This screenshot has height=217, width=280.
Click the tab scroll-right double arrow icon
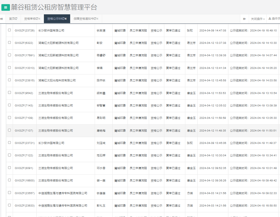pyautogui.click(x=244, y=19)
